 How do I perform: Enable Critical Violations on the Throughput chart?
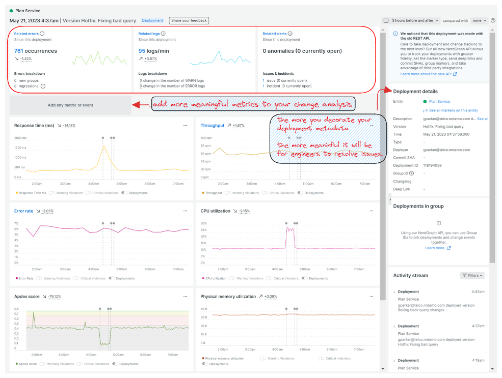pos(264,193)
